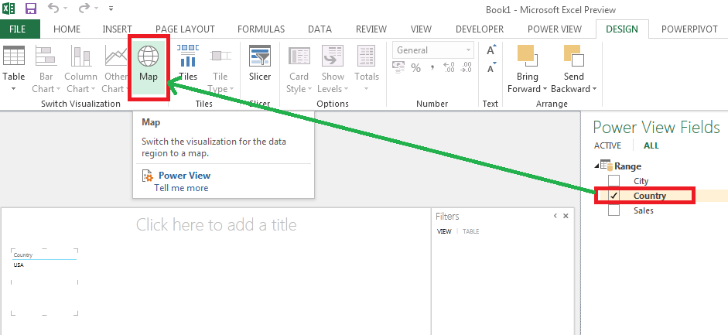Switch visualization to Map
This screenshot has width=728, height=335.
click(149, 67)
